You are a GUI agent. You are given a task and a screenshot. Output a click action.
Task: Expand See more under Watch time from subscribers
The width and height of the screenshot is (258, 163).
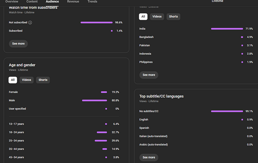[x=18, y=43]
